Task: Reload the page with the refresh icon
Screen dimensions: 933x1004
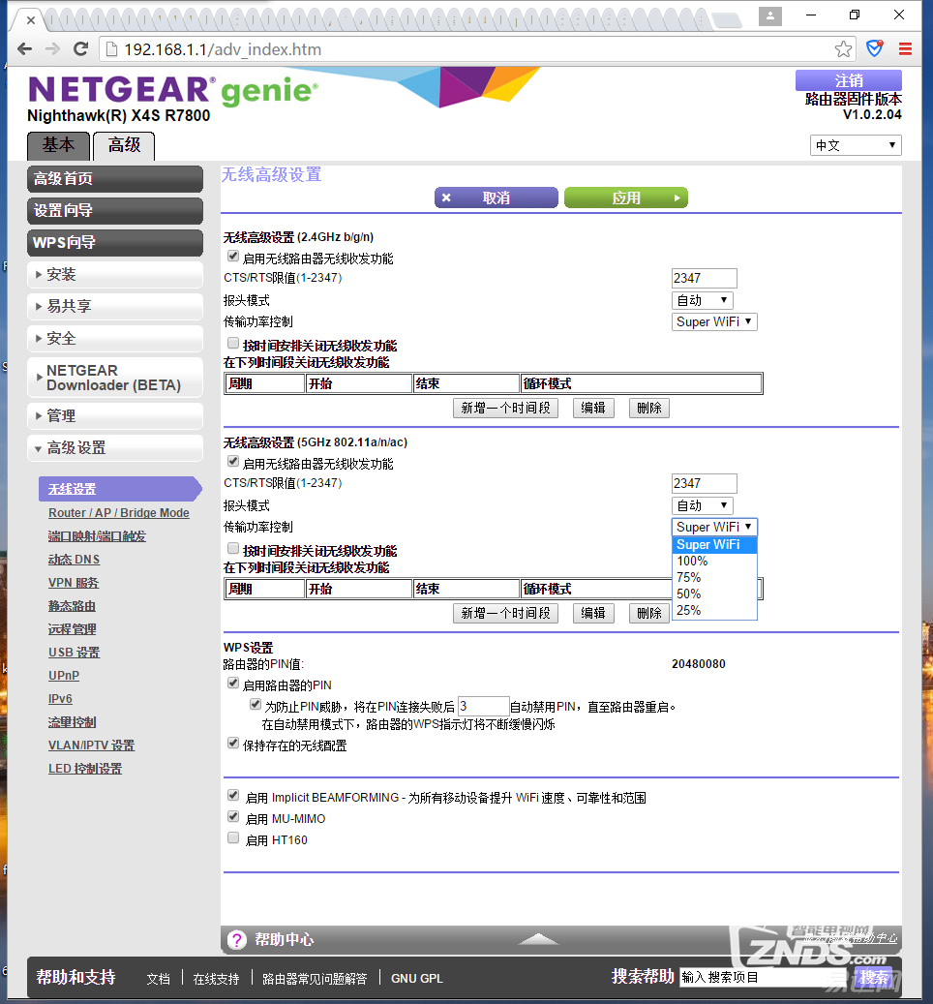Action: 81,49
